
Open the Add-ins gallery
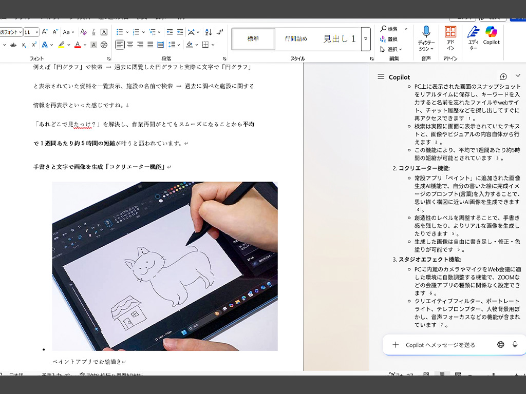450,38
